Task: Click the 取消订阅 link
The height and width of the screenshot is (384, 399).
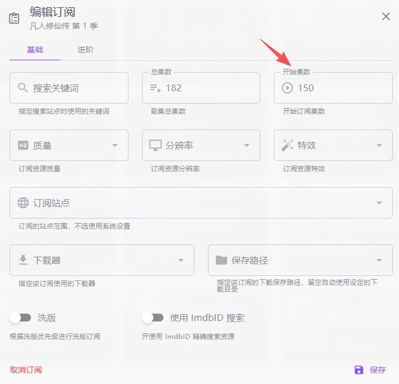Action: point(26,370)
